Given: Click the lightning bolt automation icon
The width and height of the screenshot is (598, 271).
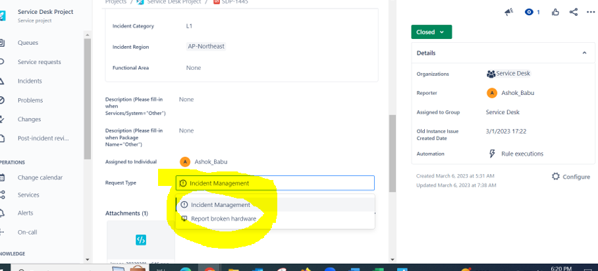Looking at the screenshot, I should coord(493,154).
